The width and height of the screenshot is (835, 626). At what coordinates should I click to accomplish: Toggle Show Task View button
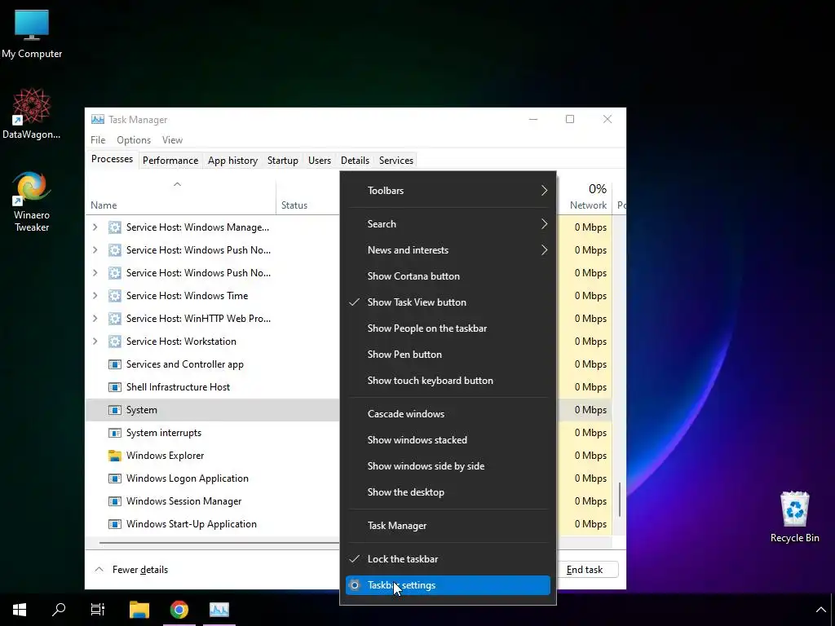point(448,302)
